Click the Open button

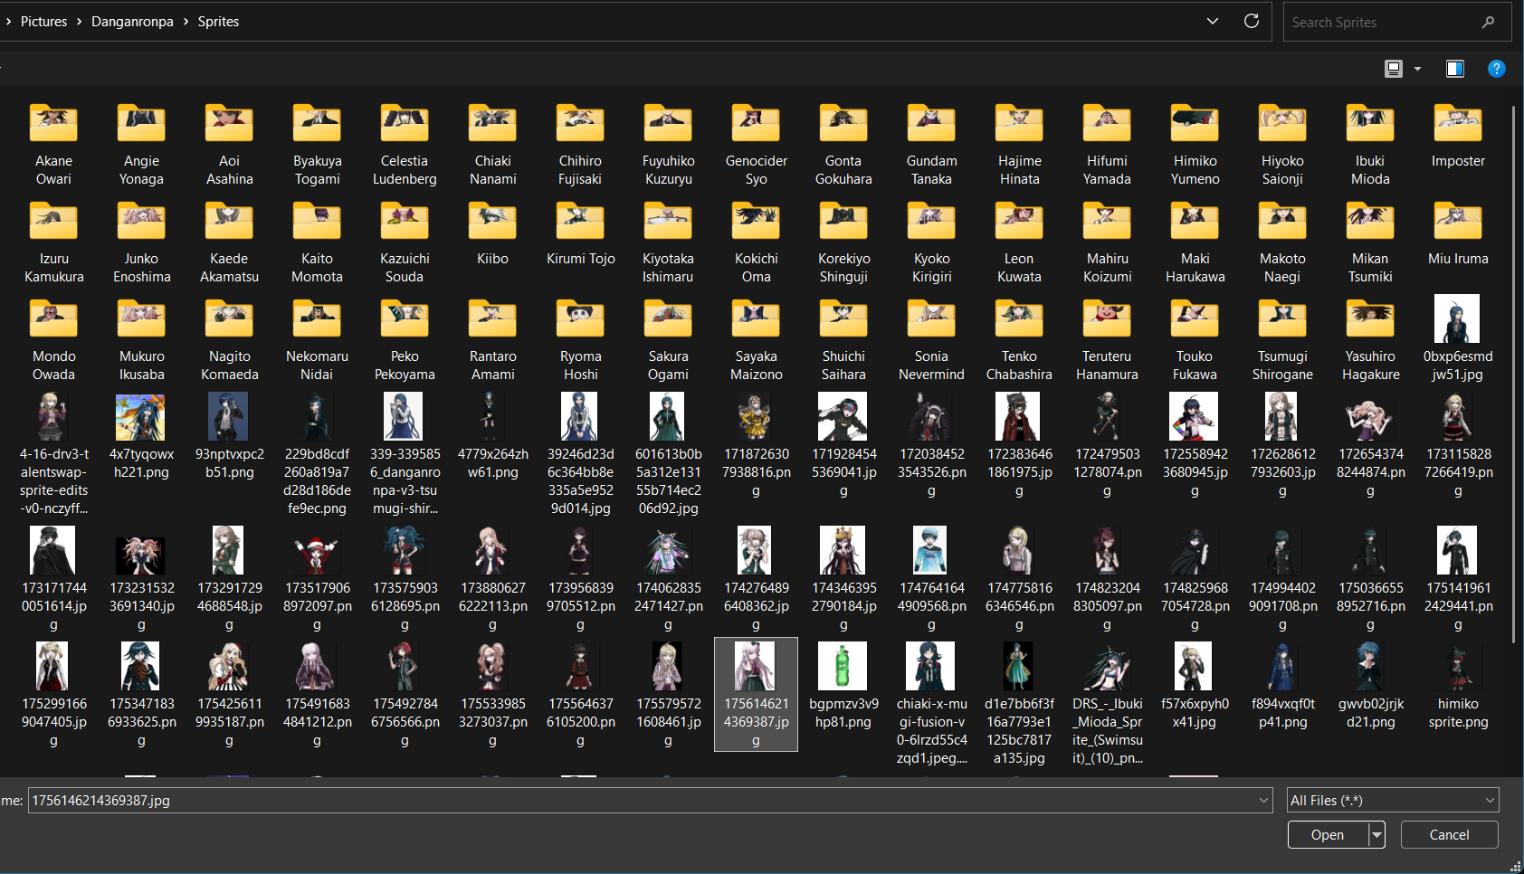(x=1328, y=834)
